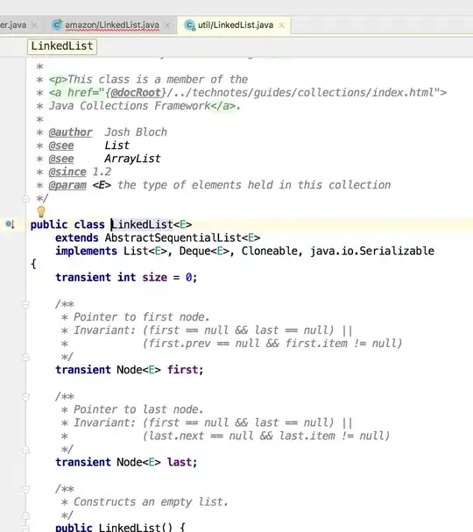Image resolution: width=473 pixels, height=532 pixels.
Task: Click the class icon on amazon/LinkedList.java tab
Action: pyautogui.click(x=57, y=25)
